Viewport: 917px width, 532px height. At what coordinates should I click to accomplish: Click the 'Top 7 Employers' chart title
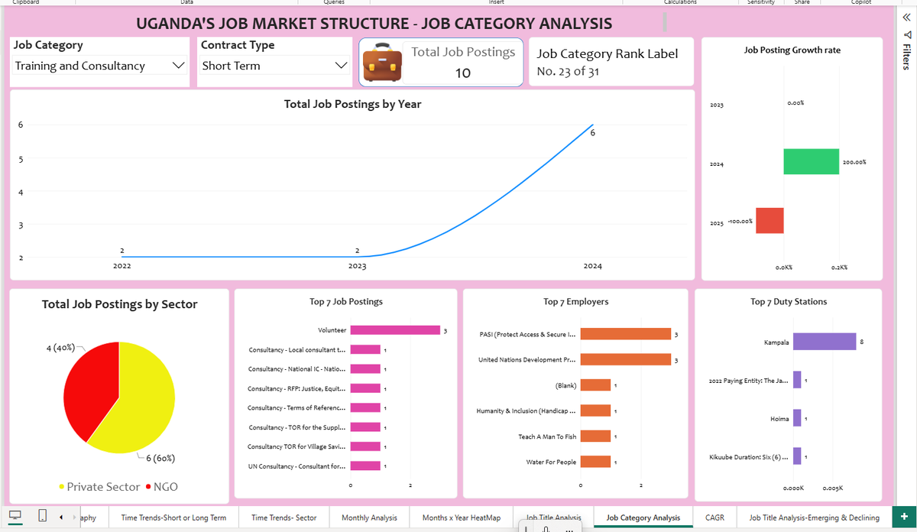(x=575, y=302)
